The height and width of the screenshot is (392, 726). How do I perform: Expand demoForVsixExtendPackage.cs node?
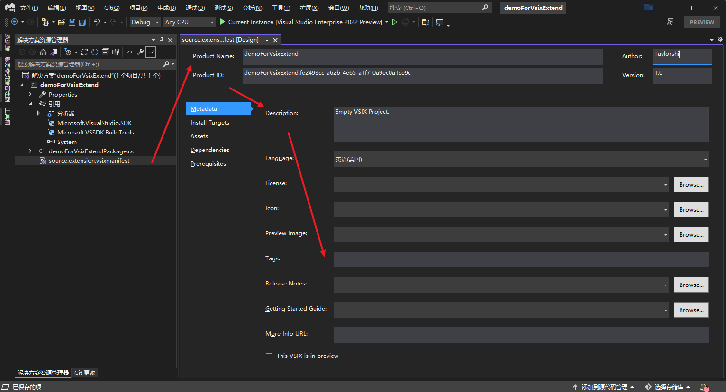click(x=30, y=151)
